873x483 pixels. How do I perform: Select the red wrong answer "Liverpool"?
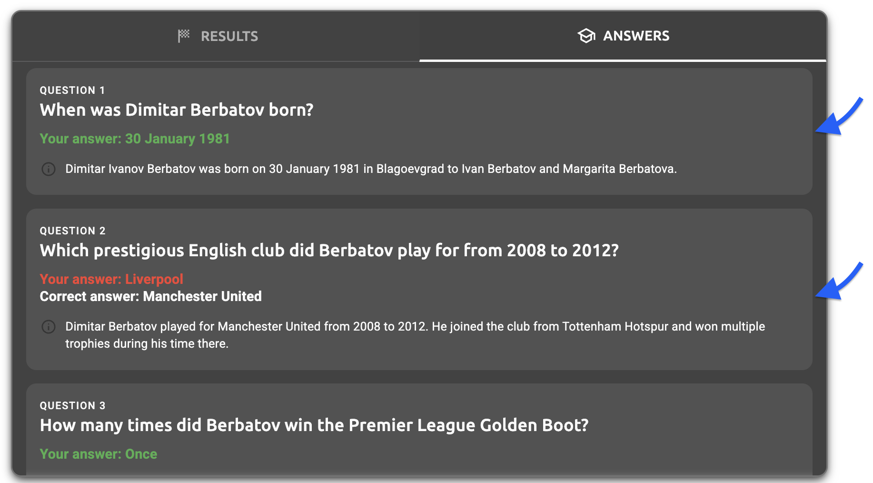pos(111,279)
